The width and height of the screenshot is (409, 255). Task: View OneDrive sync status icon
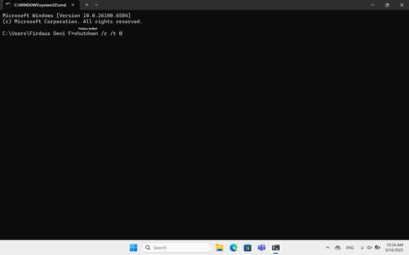click(338, 247)
